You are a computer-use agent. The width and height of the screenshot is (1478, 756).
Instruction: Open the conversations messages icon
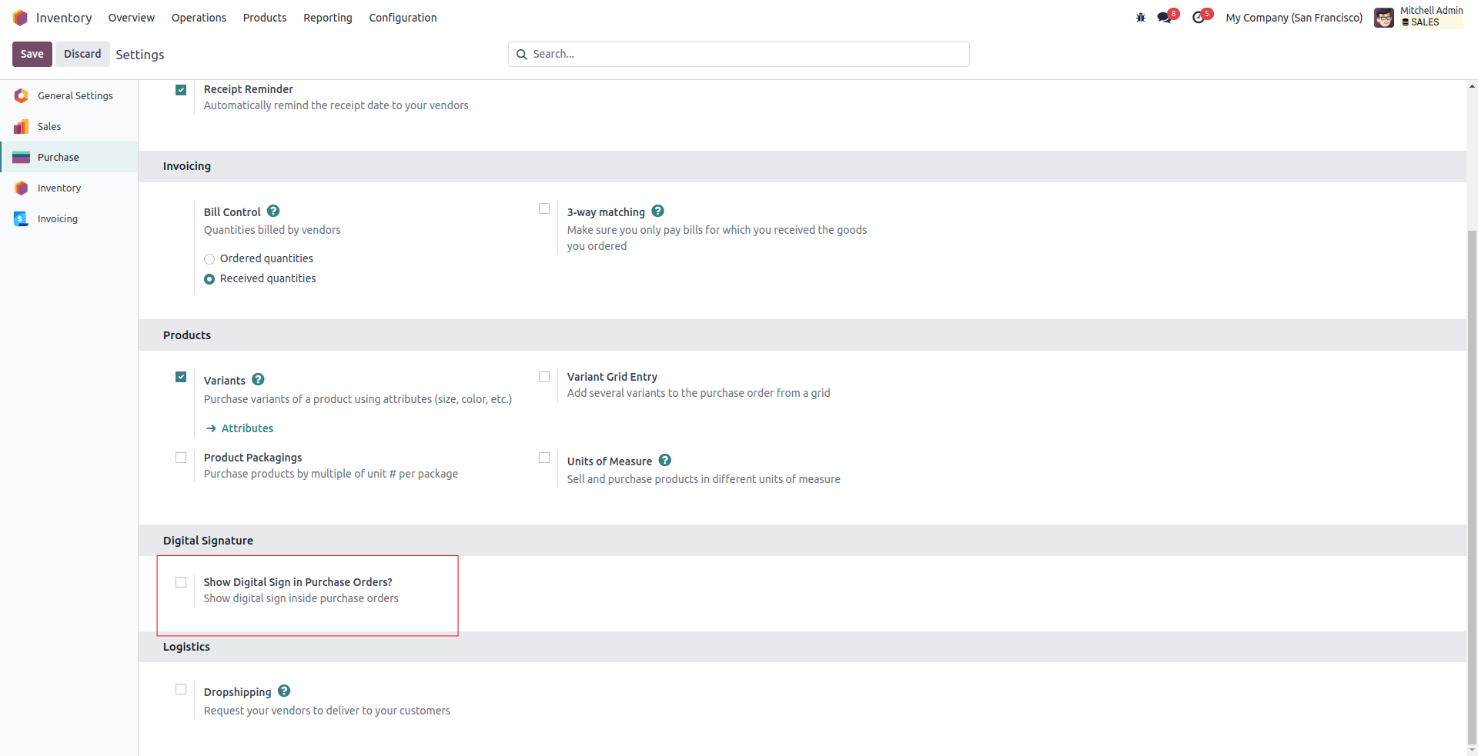(1164, 18)
